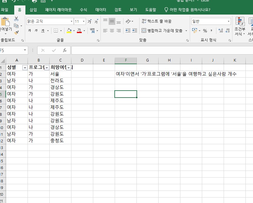Image resolution: width=253 pixels, height=203 pixels.
Task: Toggle the 프로그램 column filter button
Action: [47, 68]
